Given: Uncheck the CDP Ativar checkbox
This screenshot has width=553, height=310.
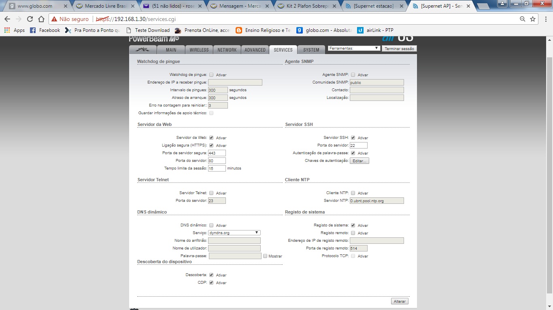Looking at the screenshot, I should pyautogui.click(x=211, y=283).
